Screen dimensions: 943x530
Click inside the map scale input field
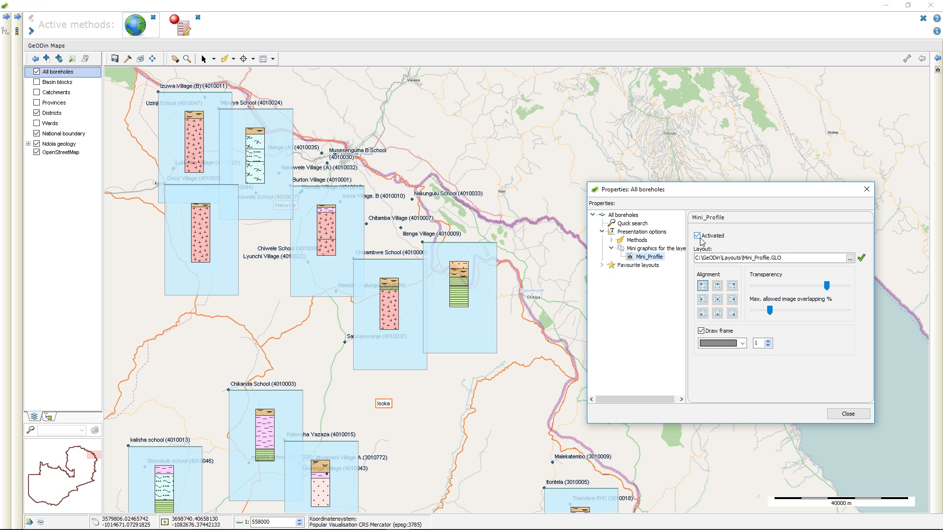point(270,522)
